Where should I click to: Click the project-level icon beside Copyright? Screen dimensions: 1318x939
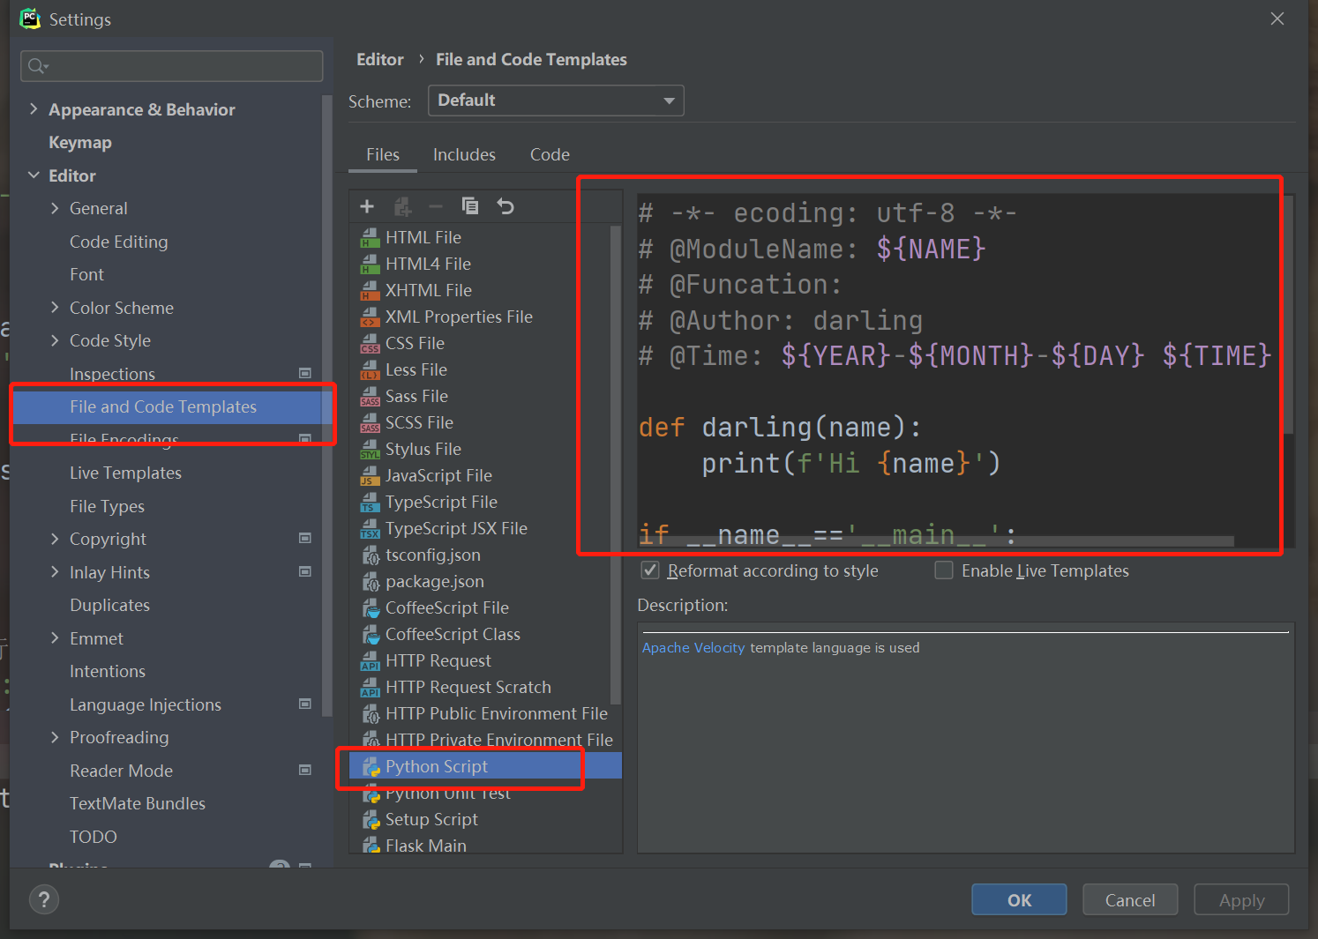(x=305, y=538)
